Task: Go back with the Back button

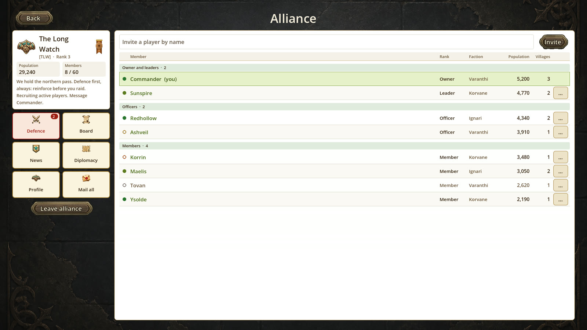Action: [x=34, y=18]
